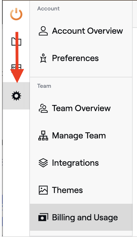Click the Manage Team hierarchy icon
Viewport: 137px width, 237px height.
[x=43, y=135]
